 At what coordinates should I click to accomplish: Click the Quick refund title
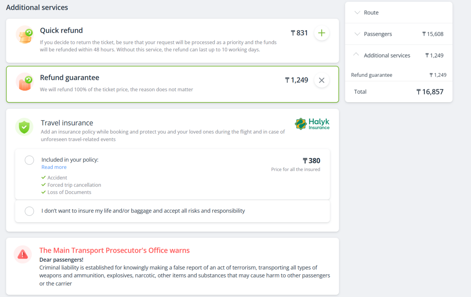pyautogui.click(x=61, y=31)
